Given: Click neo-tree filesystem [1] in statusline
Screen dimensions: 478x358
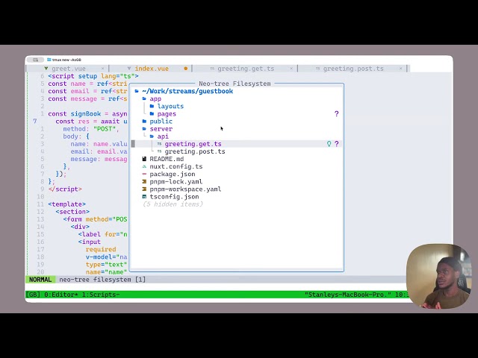Looking at the screenshot, I should [x=102, y=280].
